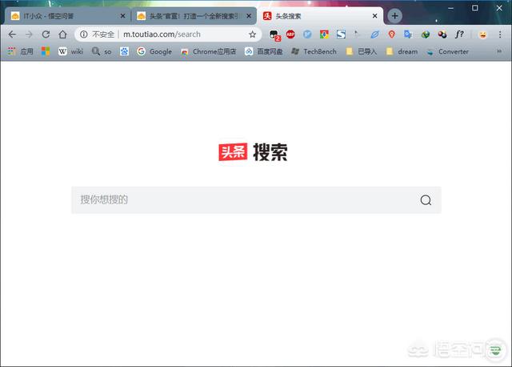Open the 应用 apps shortcut
This screenshot has width=512, height=367.
pos(20,51)
